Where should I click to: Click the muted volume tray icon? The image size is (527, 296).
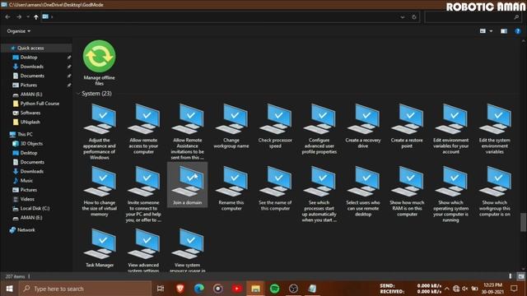click(464, 289)
